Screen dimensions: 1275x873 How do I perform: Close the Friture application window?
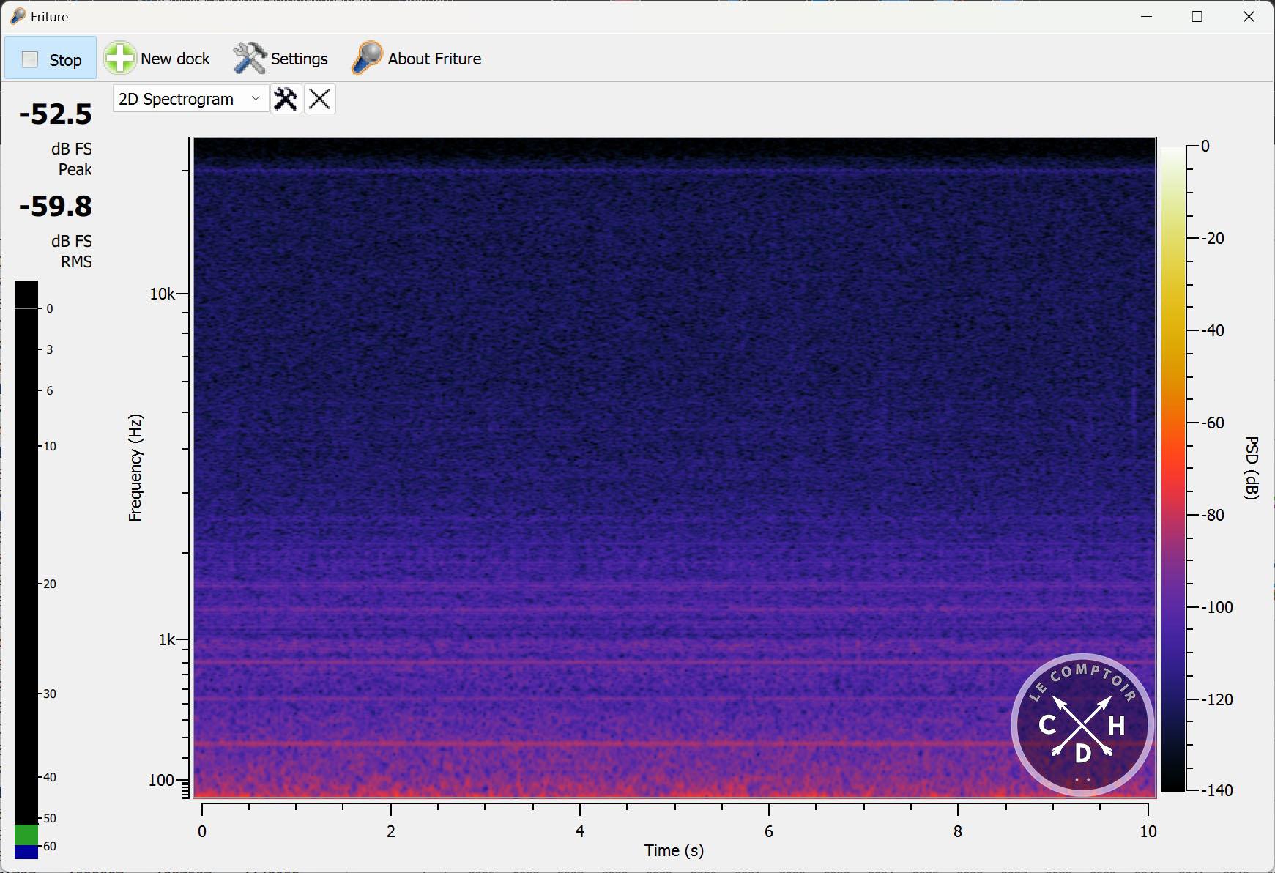click(1249, 17)
